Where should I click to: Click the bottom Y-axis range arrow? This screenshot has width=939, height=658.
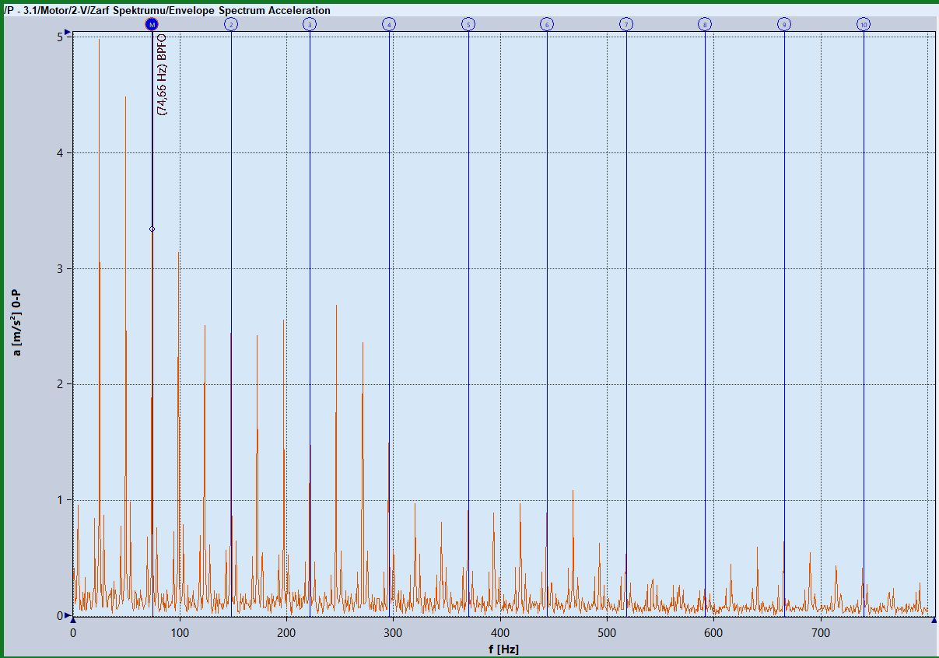(68, 615)
